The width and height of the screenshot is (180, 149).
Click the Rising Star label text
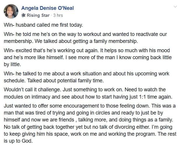click(38, 15)
